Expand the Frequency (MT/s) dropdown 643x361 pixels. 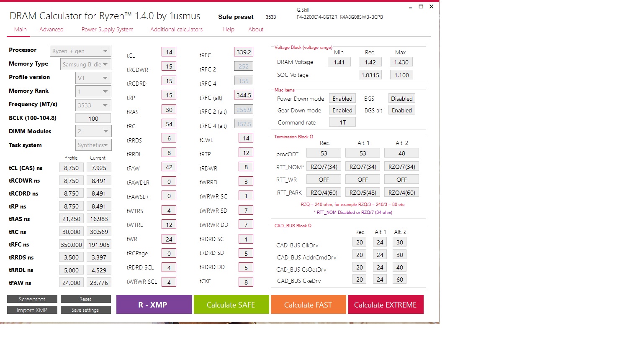(93, 105)
